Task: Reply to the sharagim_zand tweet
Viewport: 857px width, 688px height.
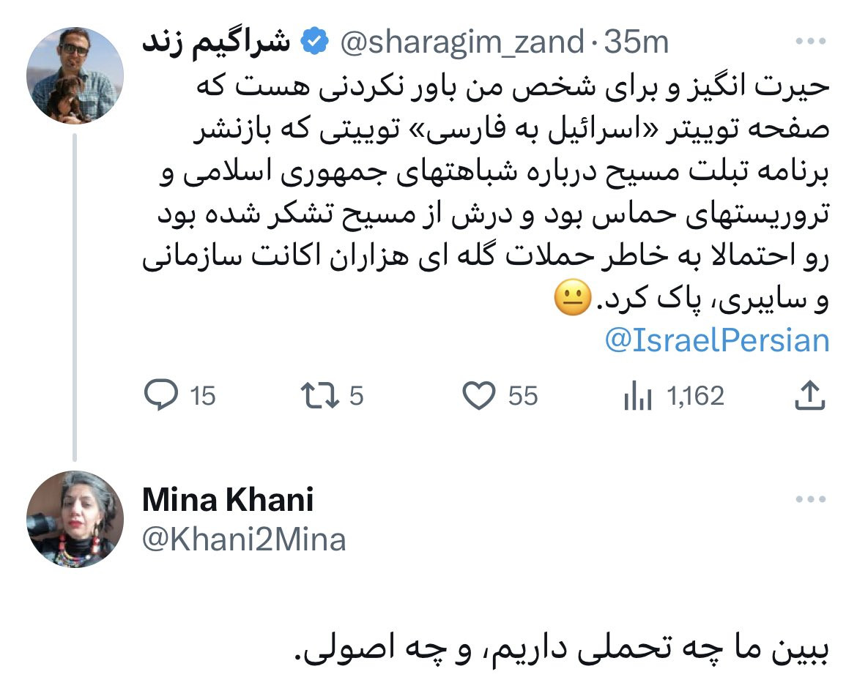Action: pos(160,395)
